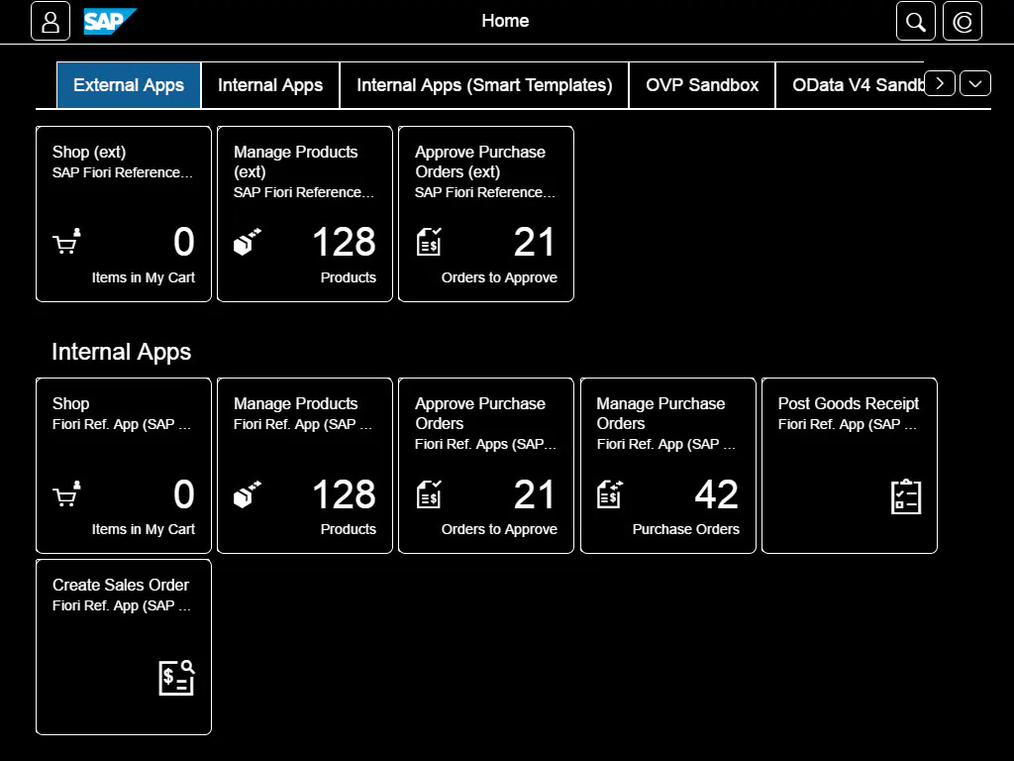Open Create Sales Order tile title

pos(121,585)
